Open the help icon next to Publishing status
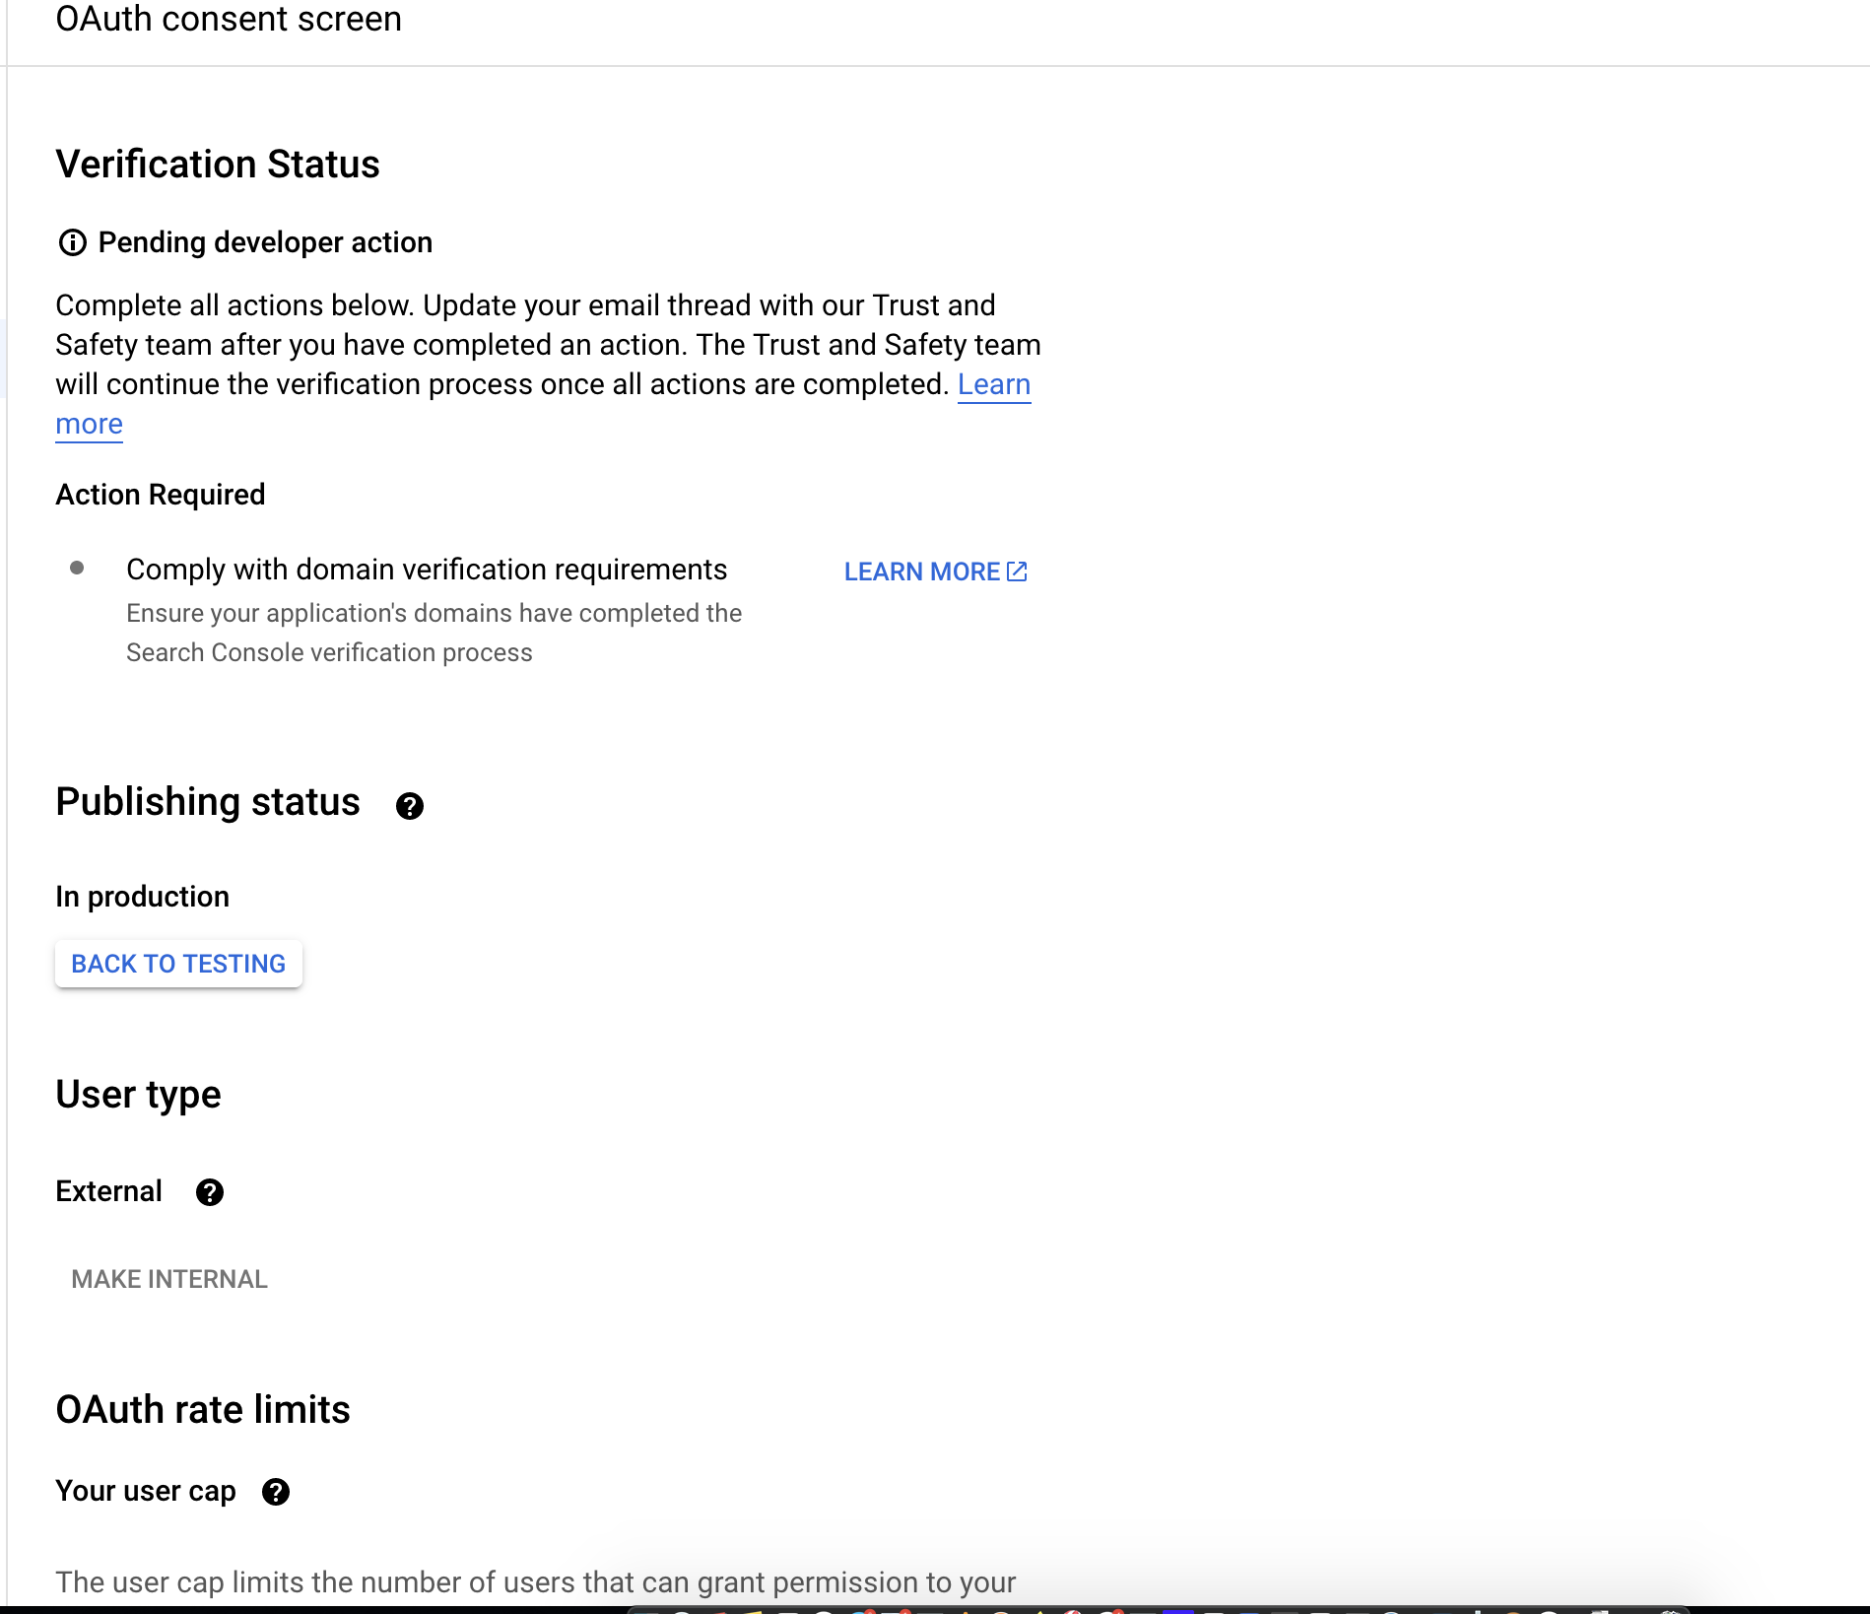 click(x=411, y=806)
